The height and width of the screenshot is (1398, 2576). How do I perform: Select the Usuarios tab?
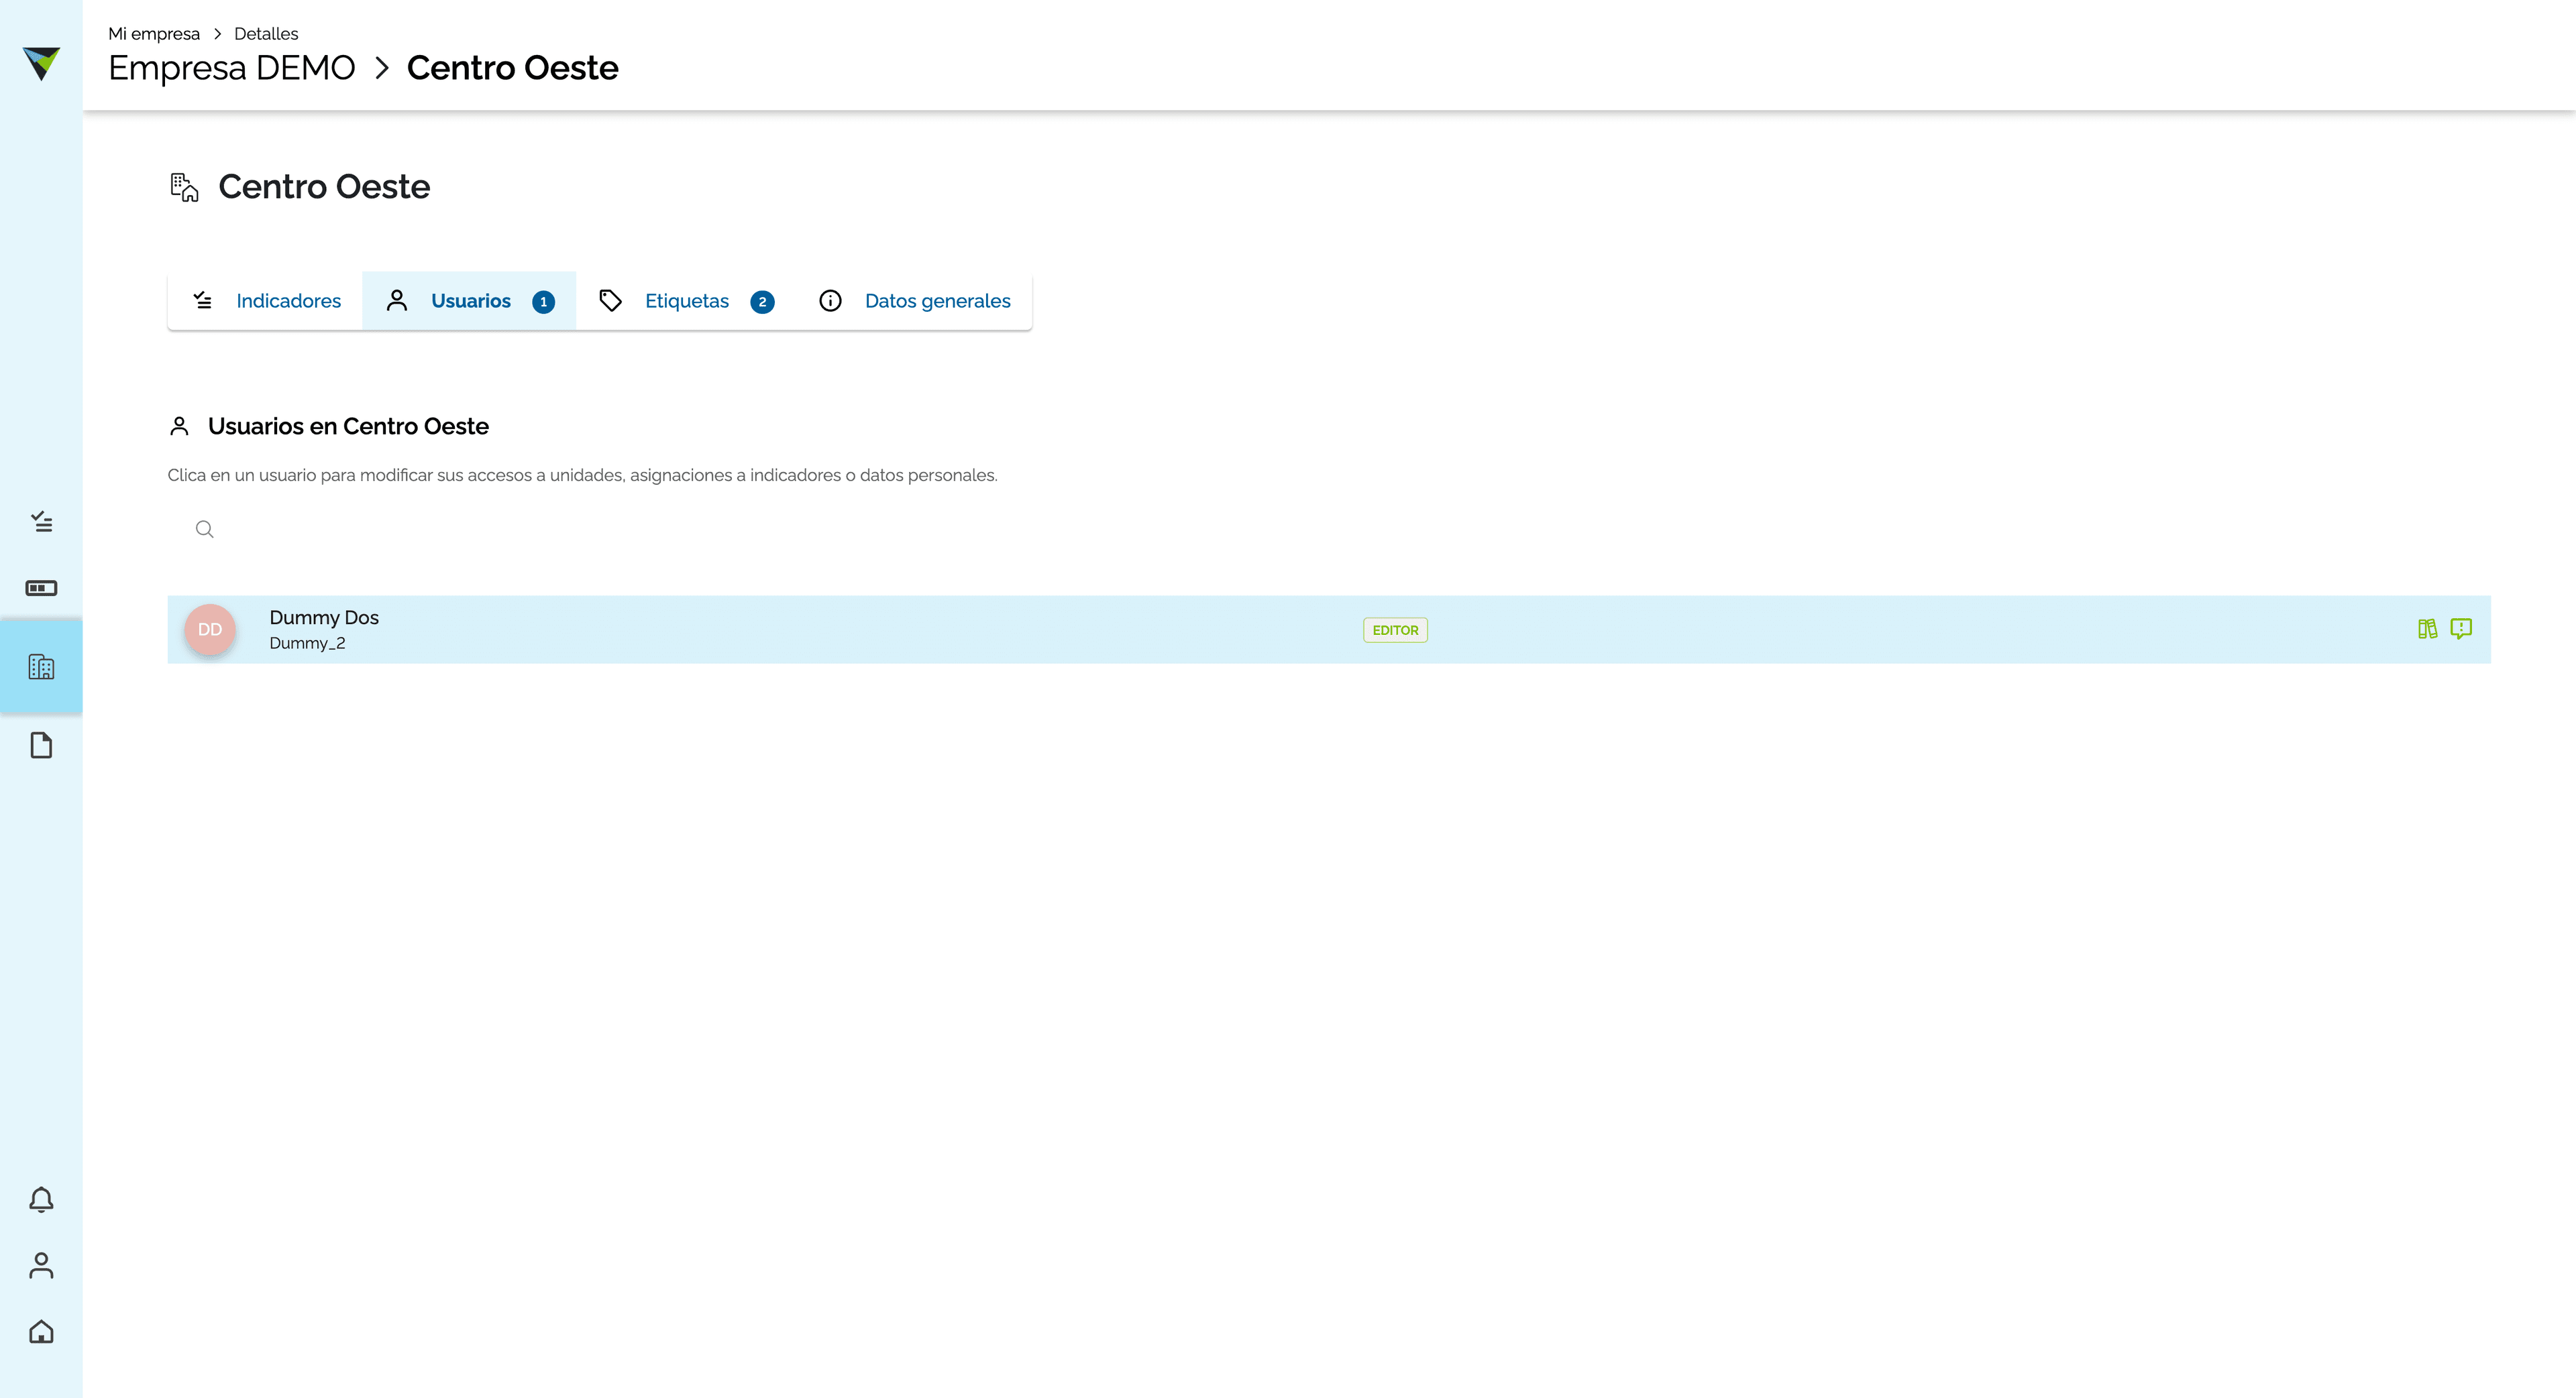point(469,301)
